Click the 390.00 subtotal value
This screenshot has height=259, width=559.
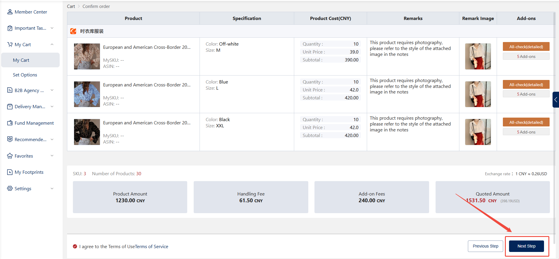tap(352, 60)
